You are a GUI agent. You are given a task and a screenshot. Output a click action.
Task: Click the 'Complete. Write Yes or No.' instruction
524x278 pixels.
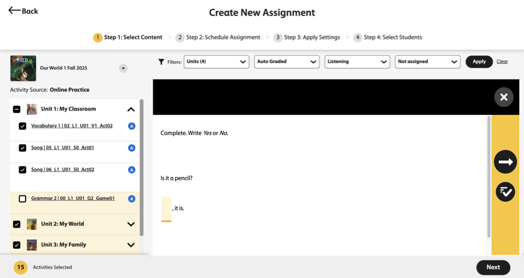[x=194, y=133]
